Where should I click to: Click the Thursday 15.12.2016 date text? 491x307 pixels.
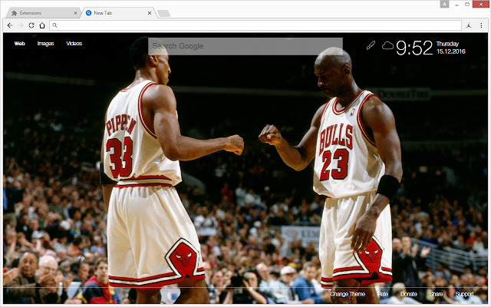click(451, 48)
